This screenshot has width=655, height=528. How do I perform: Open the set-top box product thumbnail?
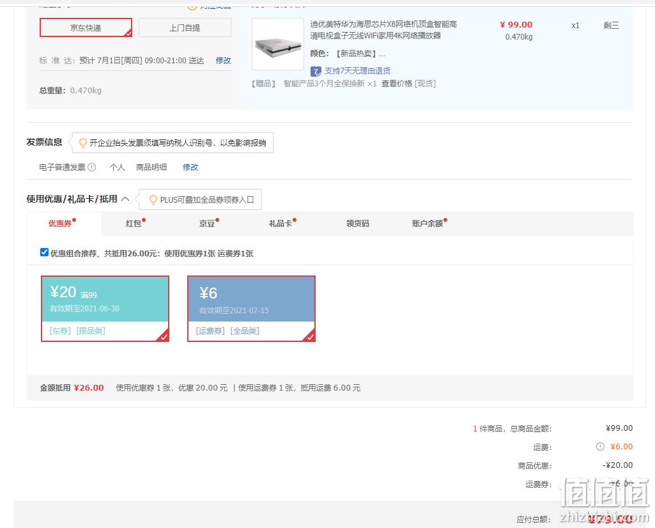point(278,44)
